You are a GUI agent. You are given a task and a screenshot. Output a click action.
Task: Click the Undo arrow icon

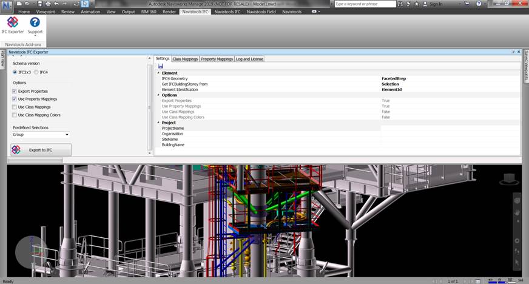[x=56, y=4]
